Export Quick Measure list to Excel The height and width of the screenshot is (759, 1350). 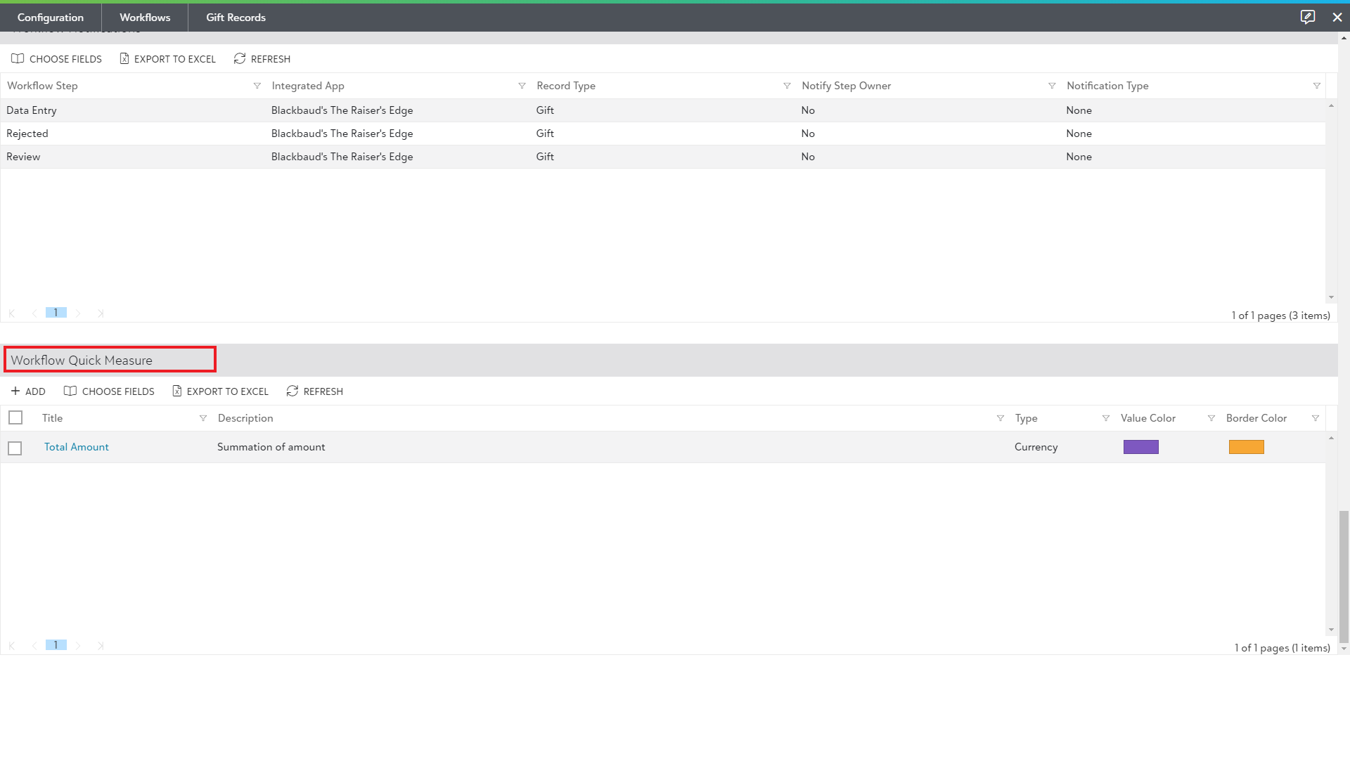pyautogui.click(x=220, y=391)
